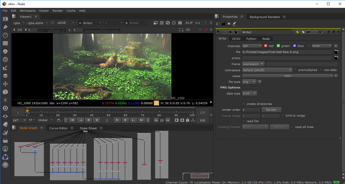Switch to the Curve Editor tab
This screenshot has width=345, height=184.
pos(59,128)
